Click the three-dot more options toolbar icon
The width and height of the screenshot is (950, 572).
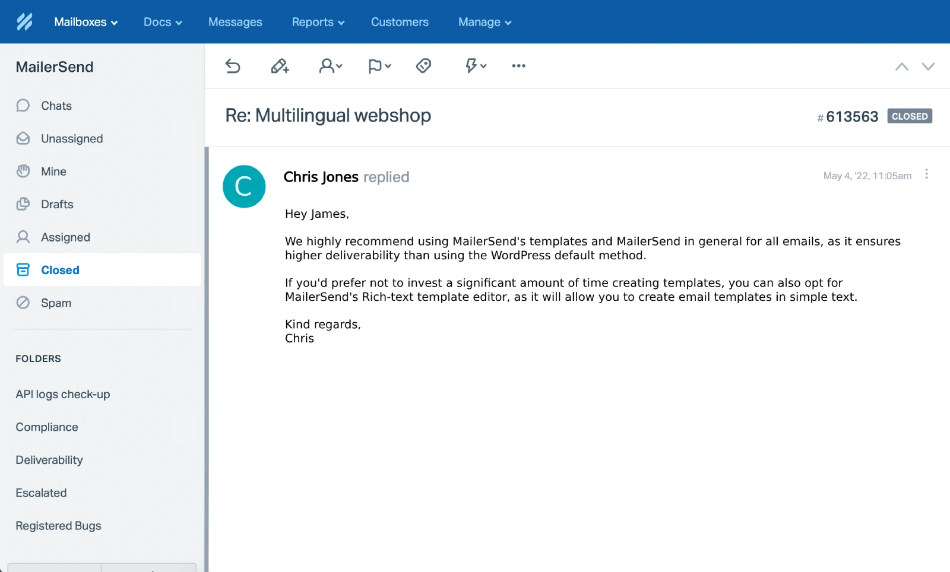click(518, 66)
